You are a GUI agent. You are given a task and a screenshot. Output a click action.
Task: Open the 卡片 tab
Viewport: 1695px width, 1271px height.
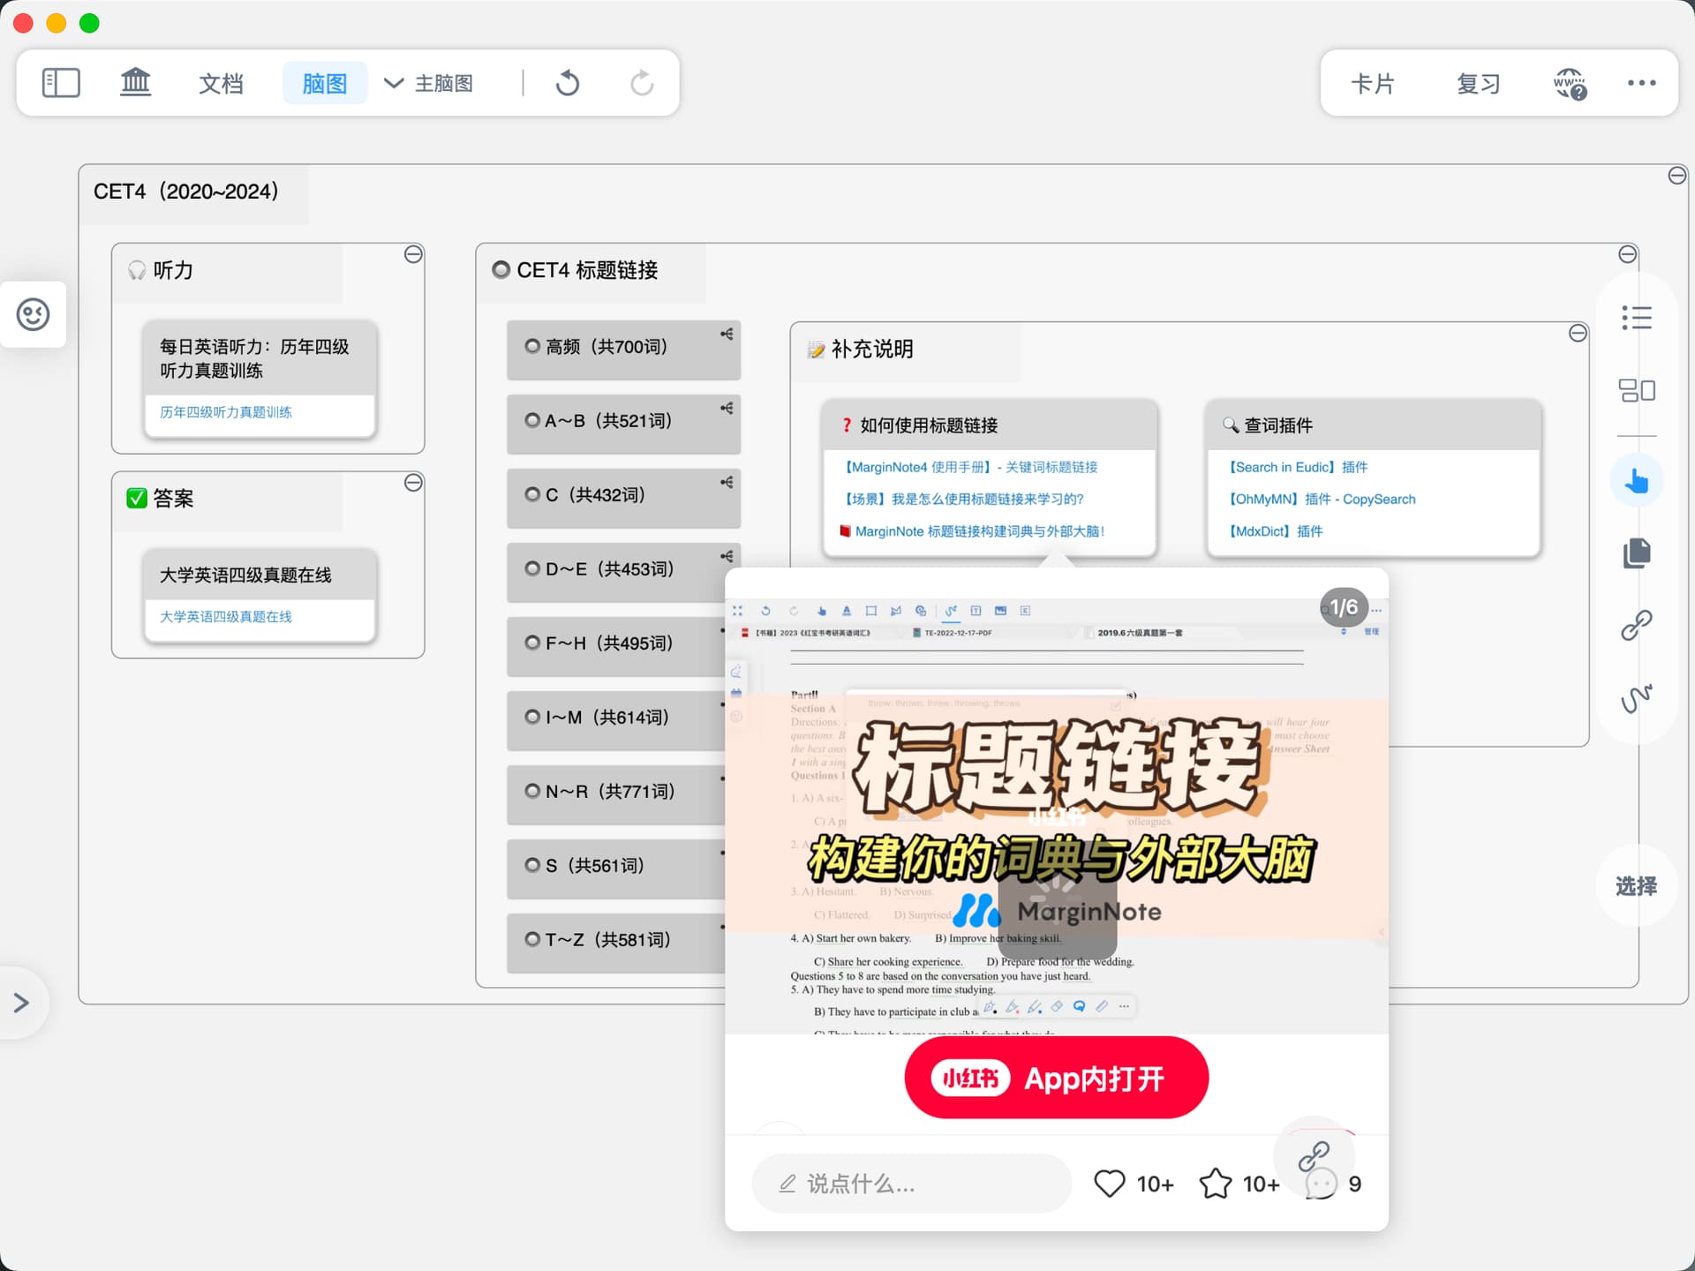click(1373, 83)
